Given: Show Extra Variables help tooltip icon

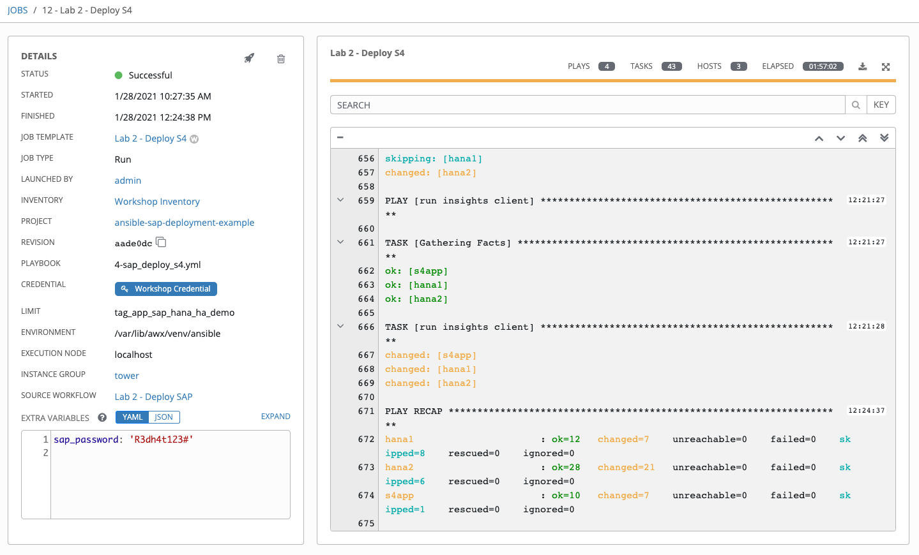Looking at the screenshot, I should click(x=102, y=418).
